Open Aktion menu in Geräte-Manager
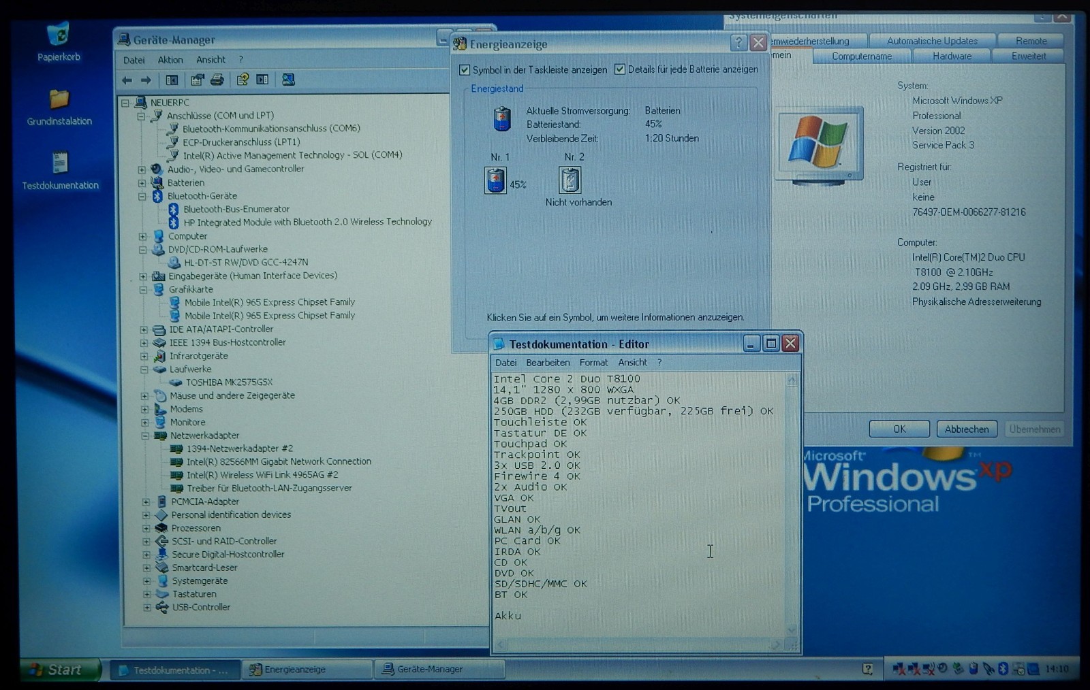This screenshot has width=1090, height=690. point(170,60)
